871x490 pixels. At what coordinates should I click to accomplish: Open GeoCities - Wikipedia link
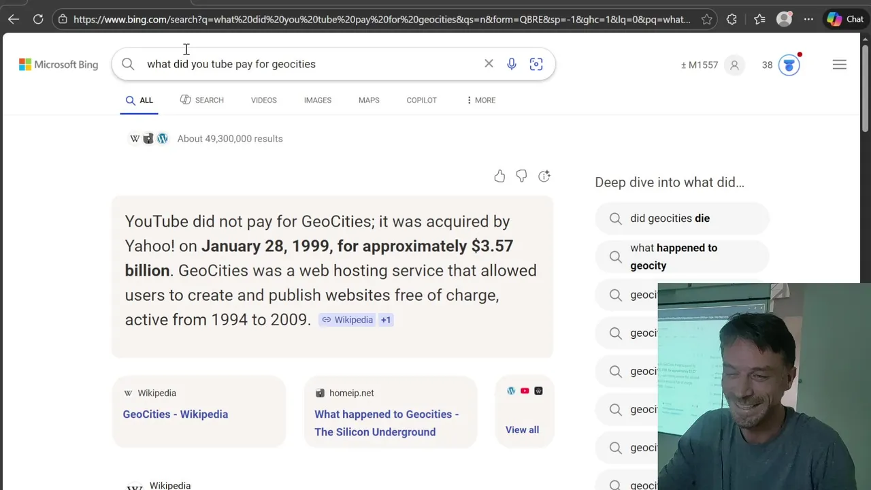point(175,414)
